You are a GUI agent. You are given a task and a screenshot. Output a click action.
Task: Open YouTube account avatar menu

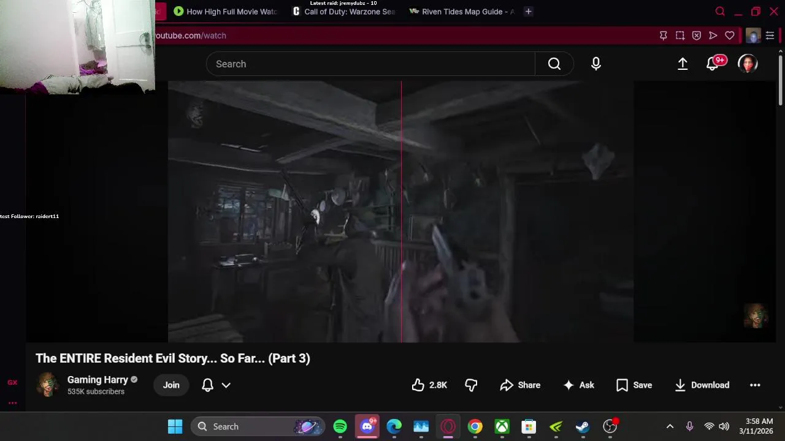point(748,64)
